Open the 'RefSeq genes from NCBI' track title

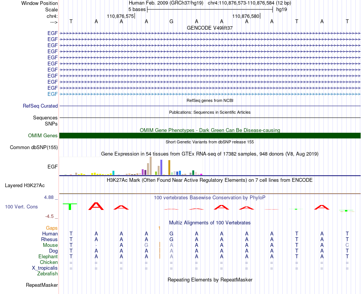click(210, 100)
